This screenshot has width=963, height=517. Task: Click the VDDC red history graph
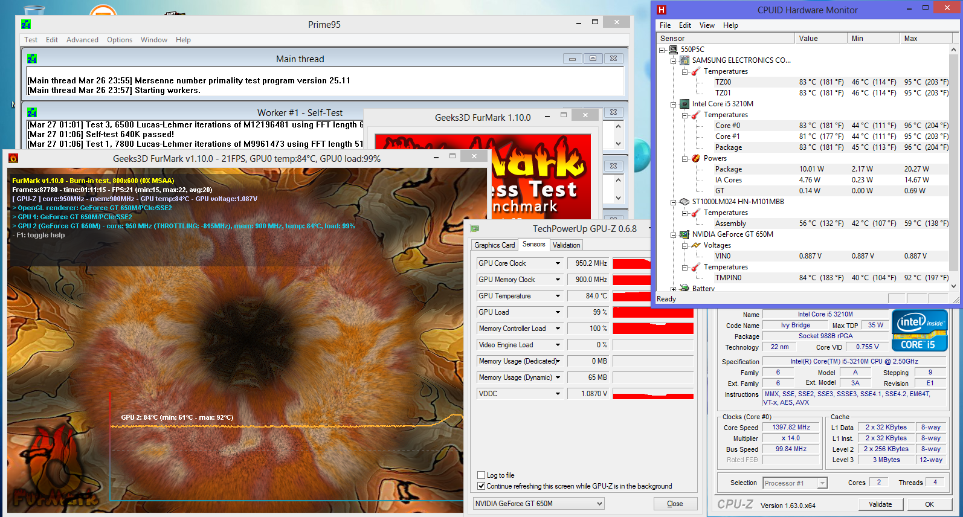[x=653, y=394]
